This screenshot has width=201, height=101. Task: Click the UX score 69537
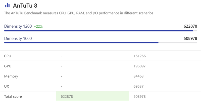[139, 86]
